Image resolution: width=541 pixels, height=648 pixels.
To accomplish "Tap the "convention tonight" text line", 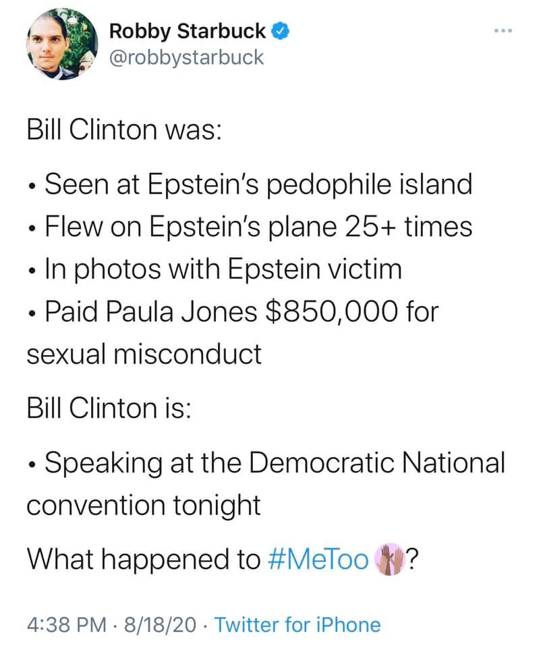I will pyautogui.click(x=143, y=505).
